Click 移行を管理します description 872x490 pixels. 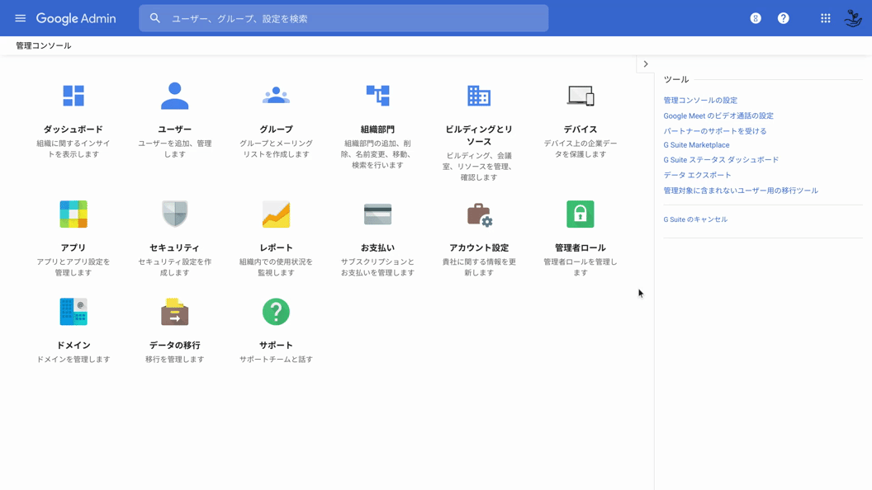coord(174,360)
